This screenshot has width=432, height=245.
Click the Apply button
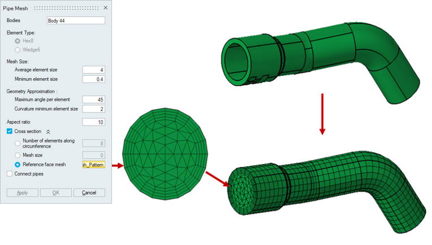click(23, 192)
